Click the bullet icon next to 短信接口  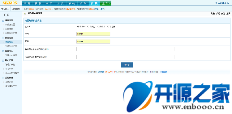click(4, 42)
